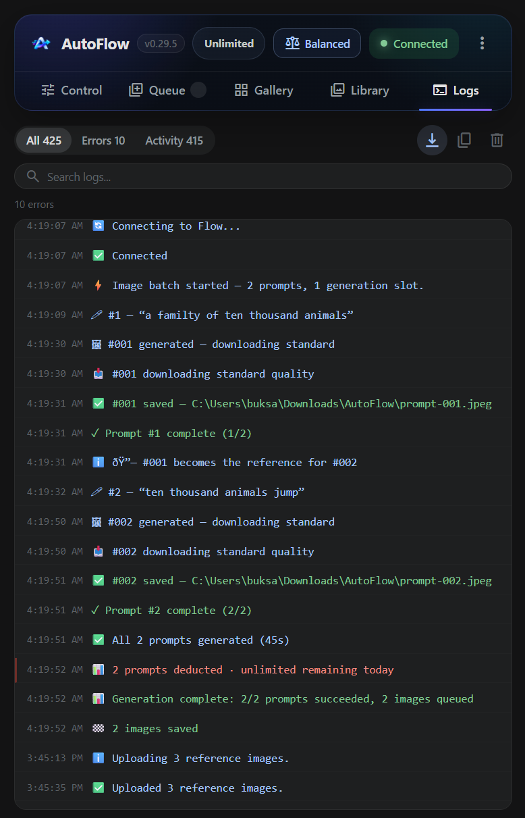Click the checkered flag on 2 images saved
Screen dimensions: 525x818
point(99,728)
